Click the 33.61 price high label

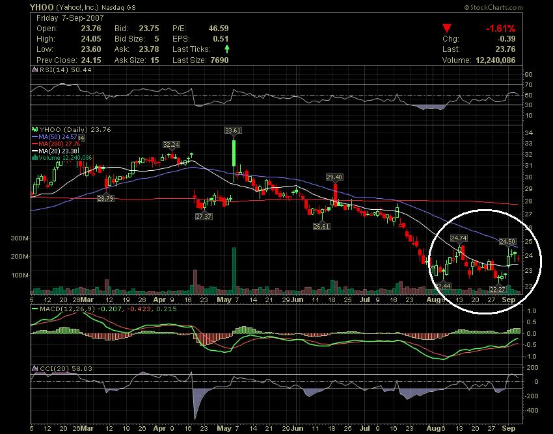(x=233, y=131)
